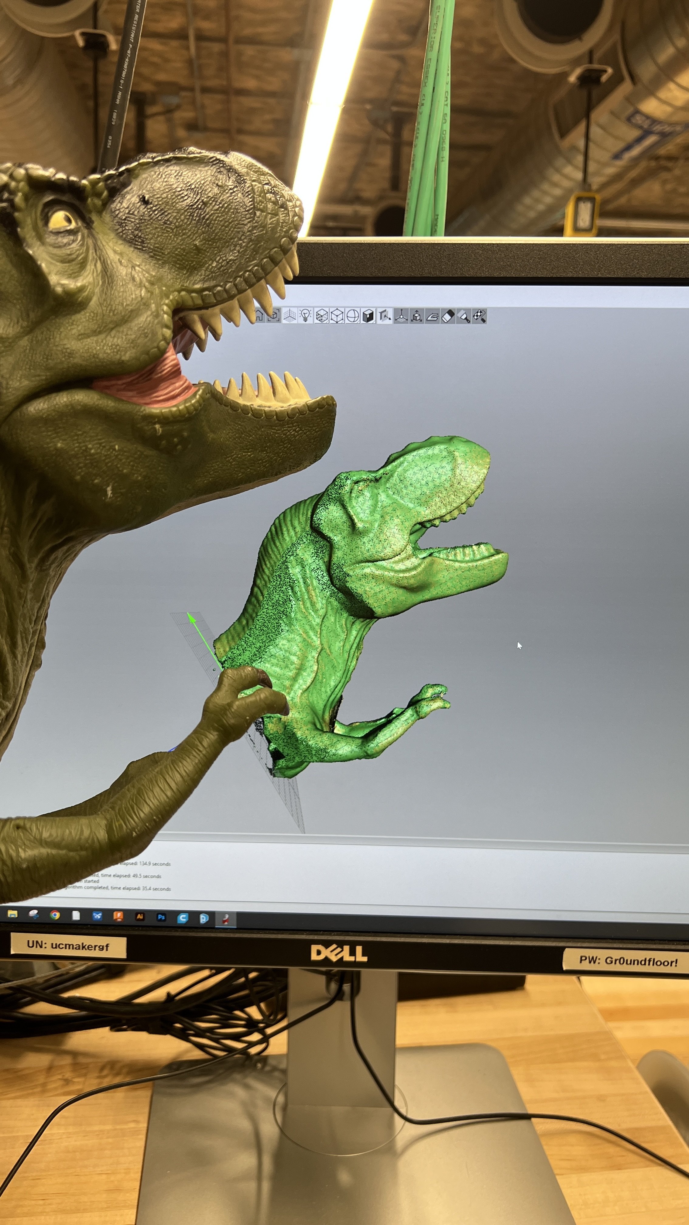Click the cube transform arrows tool
The image size is (689, 1225).
click(x=417, y=316)
